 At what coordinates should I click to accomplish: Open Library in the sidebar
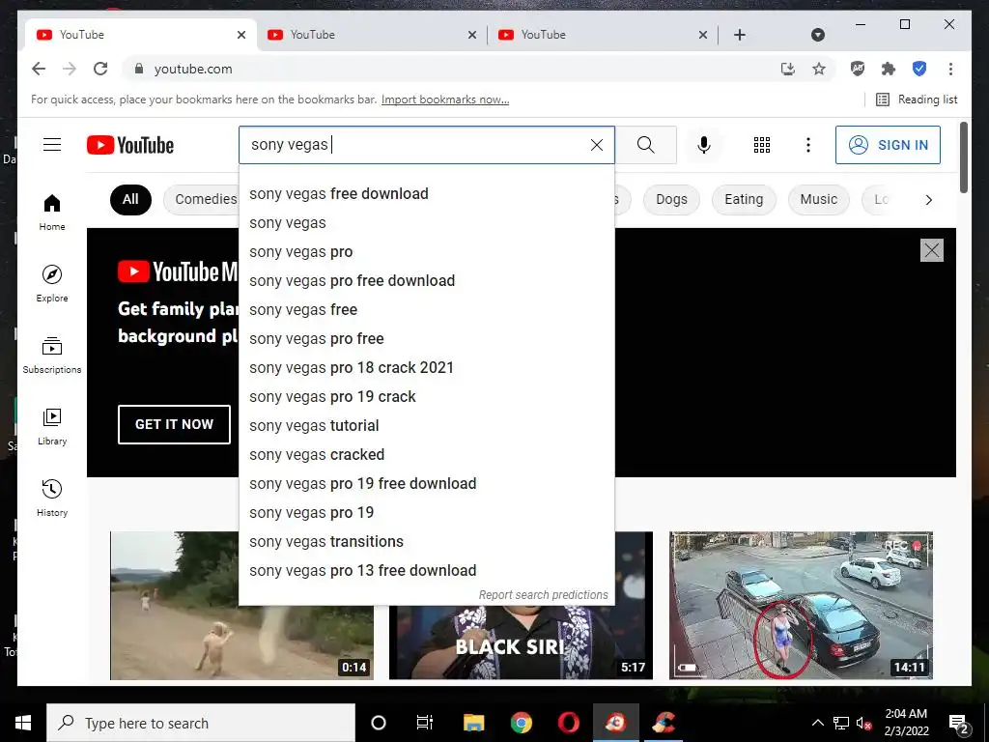point(52,426)
